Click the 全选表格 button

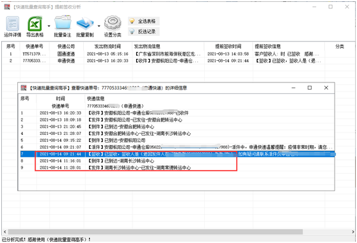(143, 21)
